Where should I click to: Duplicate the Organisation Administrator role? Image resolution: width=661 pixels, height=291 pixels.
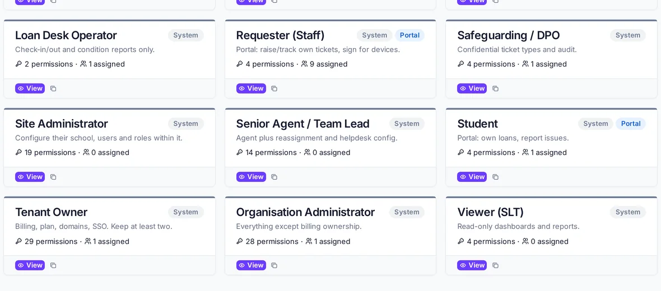[274, 265]
